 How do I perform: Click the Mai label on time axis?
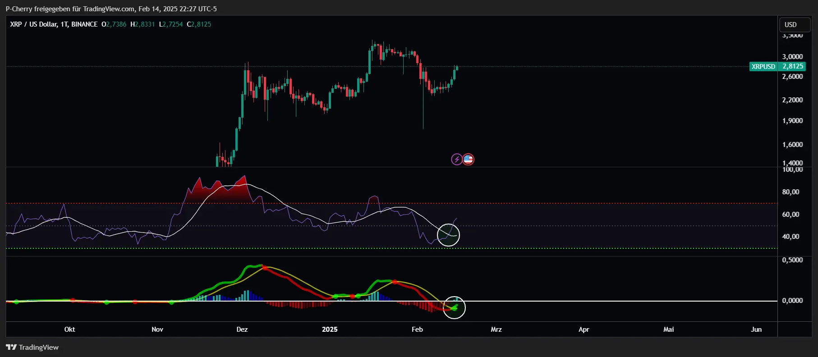pos(668,330)
